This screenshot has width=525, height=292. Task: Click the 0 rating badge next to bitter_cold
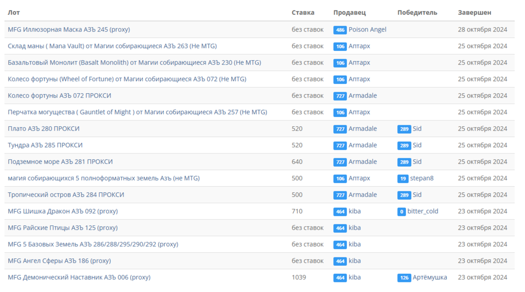tap(402, 211)
